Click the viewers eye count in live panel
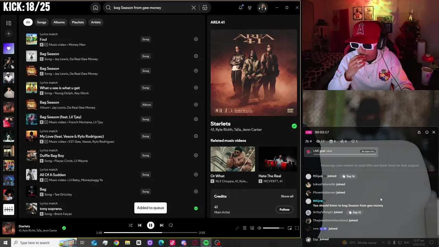The width and height of the screenshot is (439, 247). (320, 141)
